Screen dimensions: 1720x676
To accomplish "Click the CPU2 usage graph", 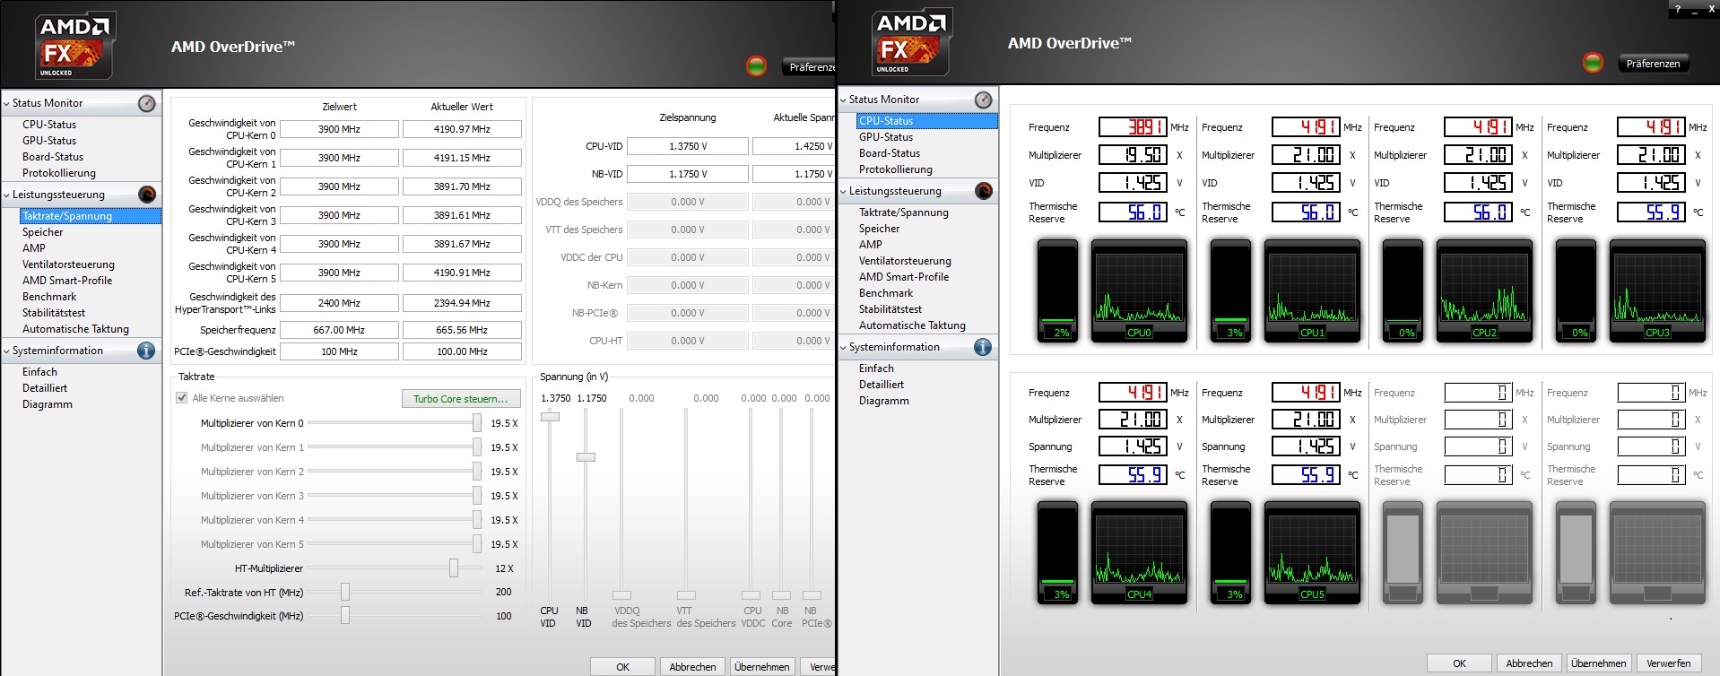I will coord(1484,291).
